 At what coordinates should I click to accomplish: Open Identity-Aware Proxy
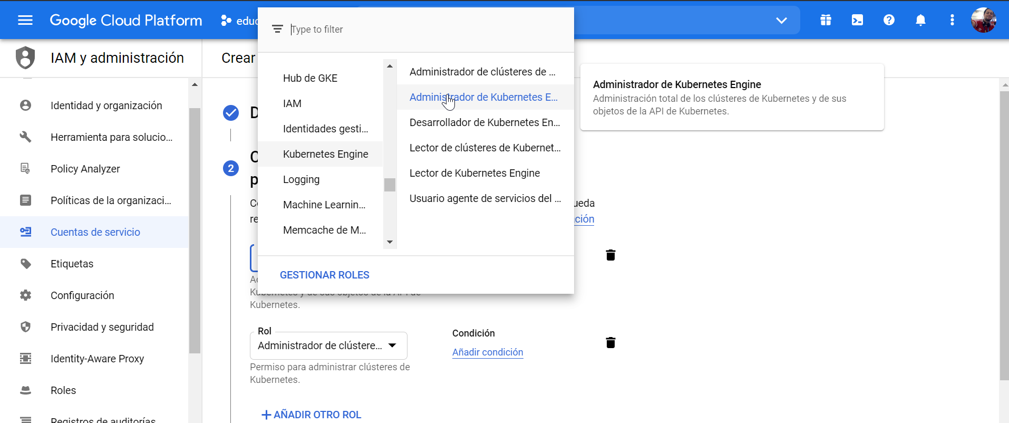[98, 359]
